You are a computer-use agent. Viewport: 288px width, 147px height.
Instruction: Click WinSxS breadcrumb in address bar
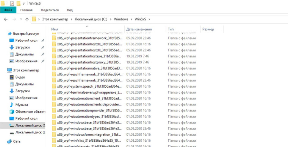click(x=140, y=19)
